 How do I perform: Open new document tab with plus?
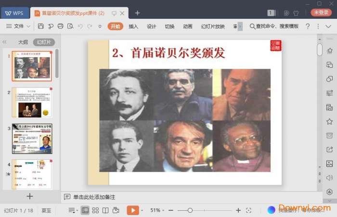tap(138, 13)
